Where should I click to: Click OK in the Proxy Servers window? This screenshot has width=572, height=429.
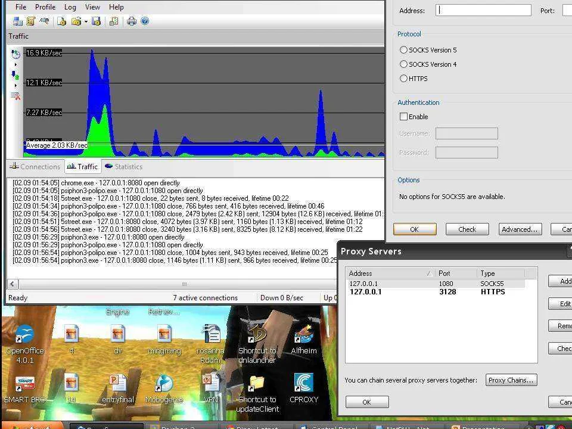click(367, 402)
